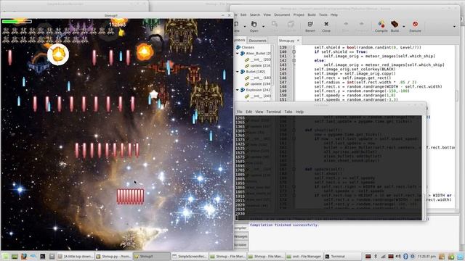This screenshot has width=465, height=261.
Task: Click the Build brick icon in Geany
Action: point(395,25)
